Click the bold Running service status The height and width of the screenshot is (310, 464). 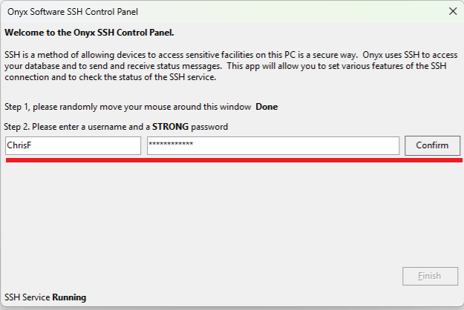pos(69,297)
